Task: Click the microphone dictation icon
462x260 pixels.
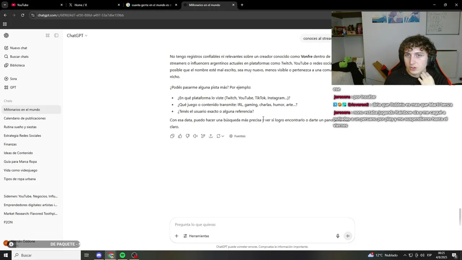Action: [338, 236]
